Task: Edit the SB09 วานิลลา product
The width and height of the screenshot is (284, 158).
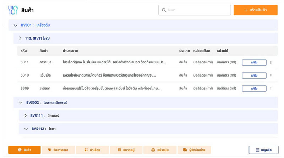Action: point(254,88)
